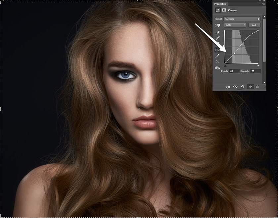Click the histogram clipping warning icon
This screenshot has height=218, width=278.
[x=218, y=68]
